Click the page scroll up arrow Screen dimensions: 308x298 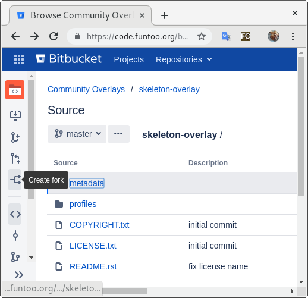301,52
